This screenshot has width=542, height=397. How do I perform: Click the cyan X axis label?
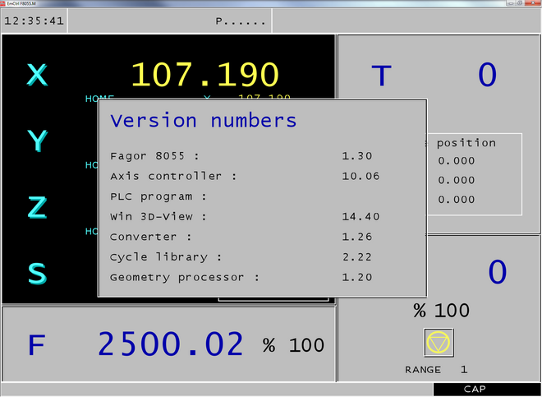pos(38,76)
